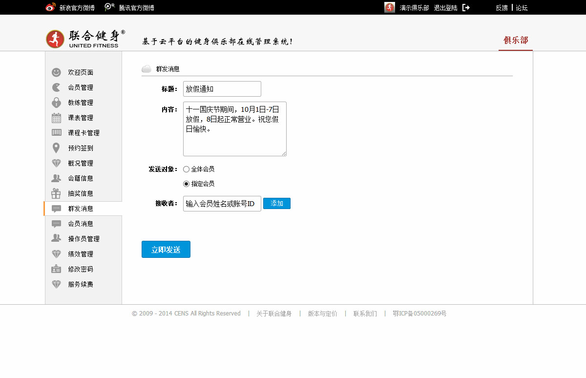Open the calendar icon for 课表管理
Viewport: 586px width, 378px height.
coord(56,118)
